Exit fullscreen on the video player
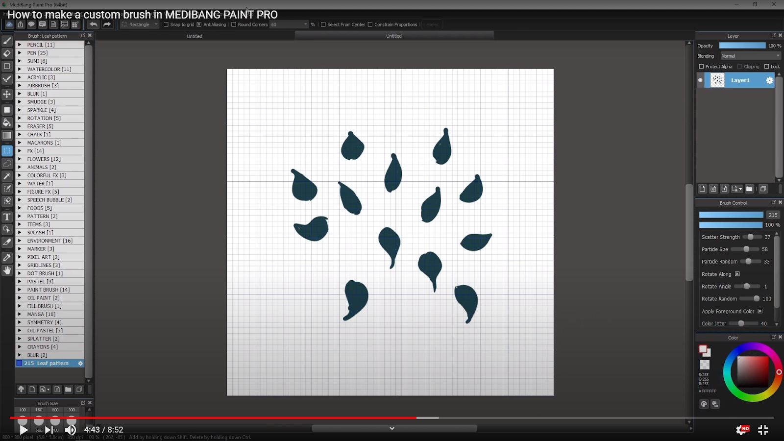Image resolution: width=784 pixels, height=441 pixels. [763, 430]
